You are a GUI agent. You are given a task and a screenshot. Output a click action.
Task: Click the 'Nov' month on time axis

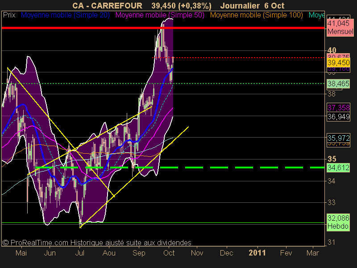coord(197,253)
